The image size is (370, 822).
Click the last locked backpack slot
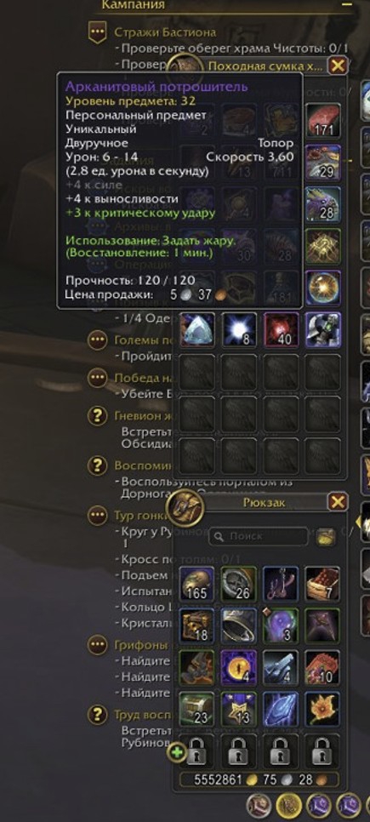323,751
